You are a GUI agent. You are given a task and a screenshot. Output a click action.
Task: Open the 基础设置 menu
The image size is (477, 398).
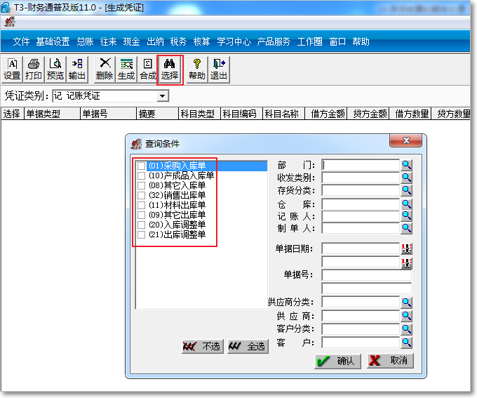pyautogui.click(x=53, y=41)
